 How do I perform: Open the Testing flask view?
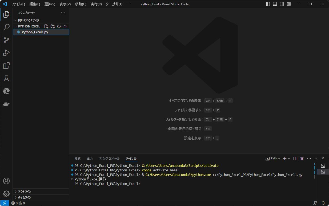point(6,78)
